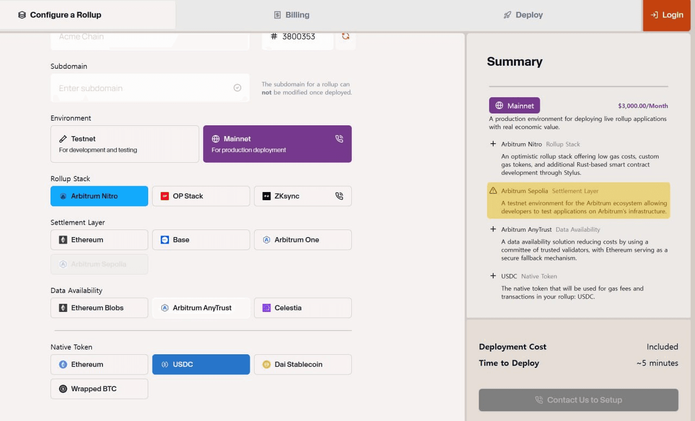This screenshot has height=421, width=695.
Task: Choose ZKsync rollup stack
Action: tap(303, 196)
